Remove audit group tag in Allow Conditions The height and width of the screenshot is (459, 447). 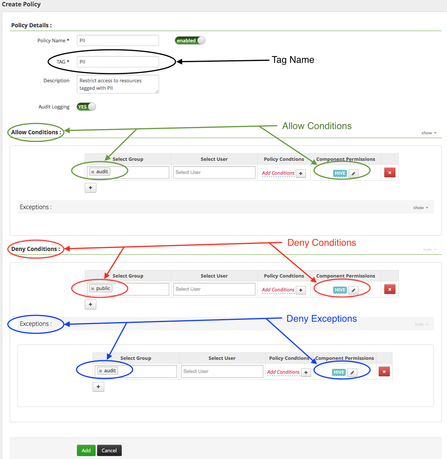[93, 172]
